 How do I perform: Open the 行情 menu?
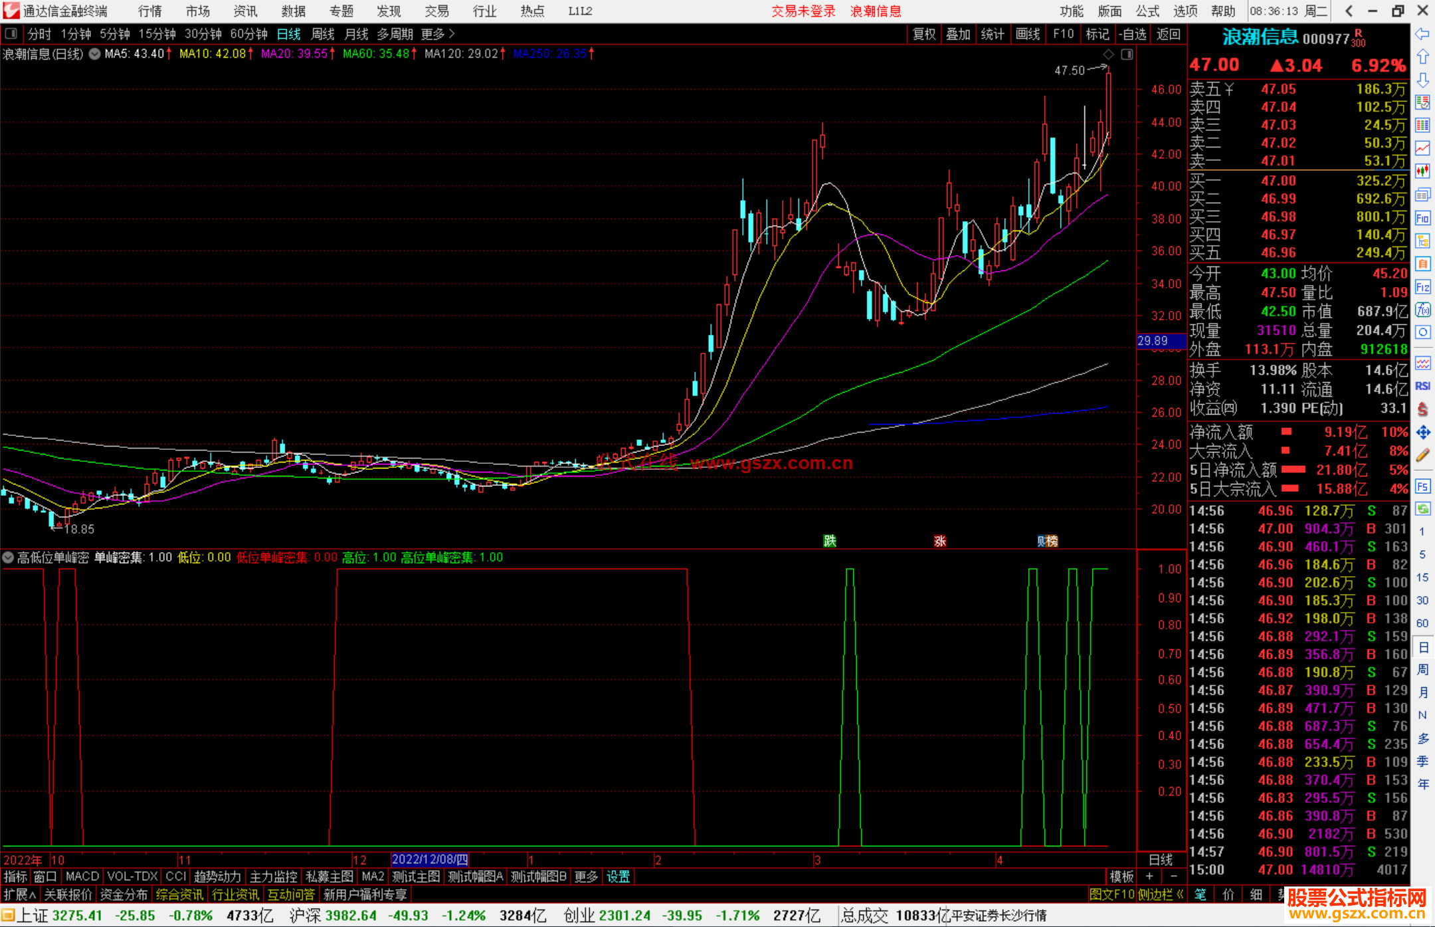point(149,11)
